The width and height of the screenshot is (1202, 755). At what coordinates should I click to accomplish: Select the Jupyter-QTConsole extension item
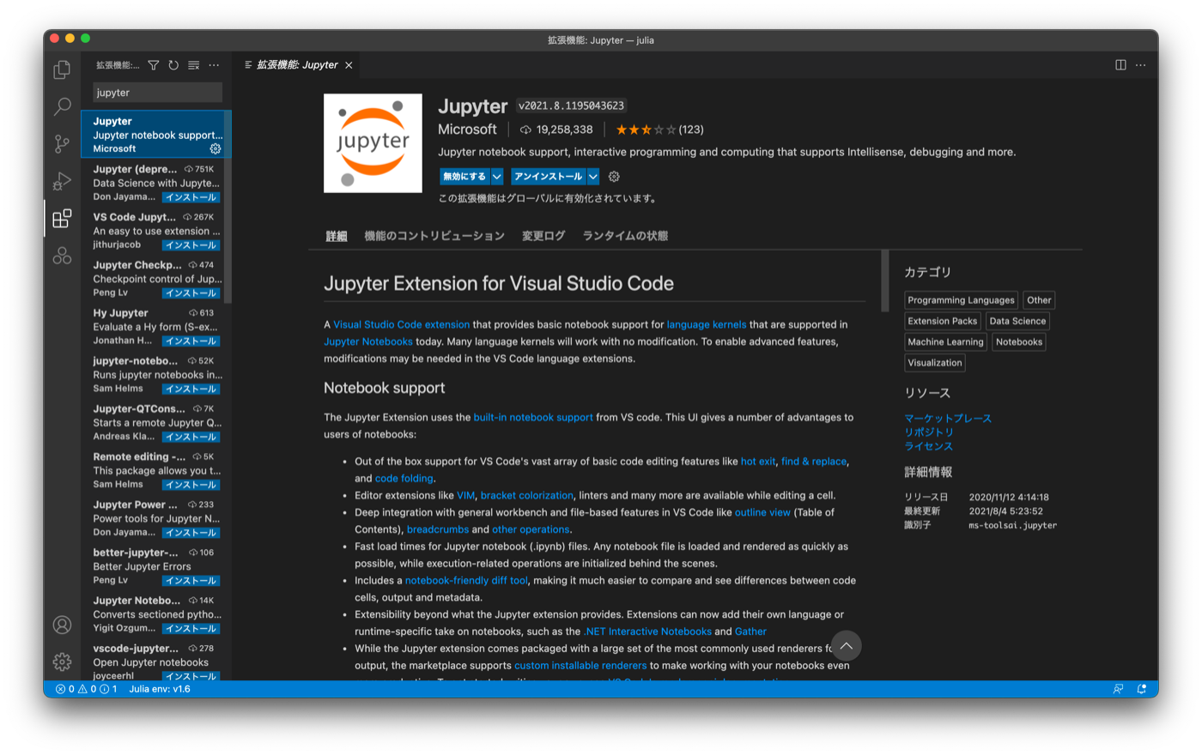point(156,422)
